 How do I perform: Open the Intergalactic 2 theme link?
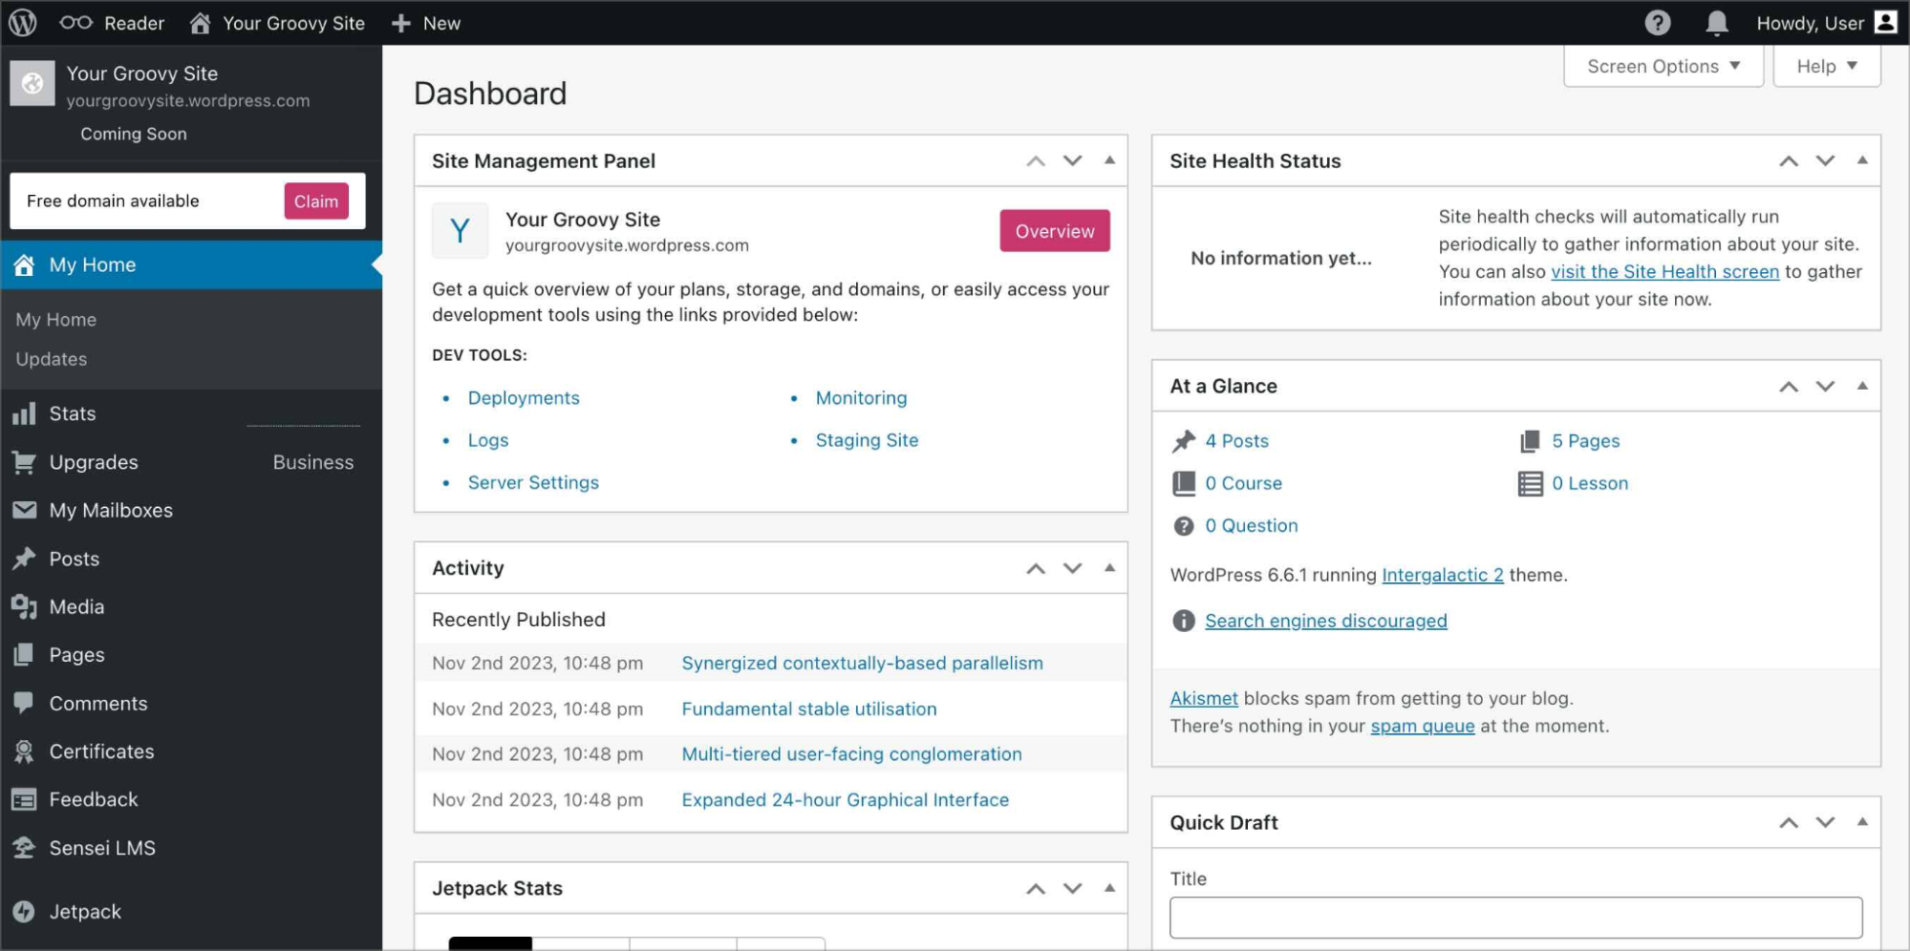point(1443,575)
